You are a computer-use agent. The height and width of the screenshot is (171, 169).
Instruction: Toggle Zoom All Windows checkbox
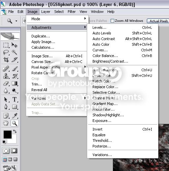pyautogui.click(x=112, y=21)
